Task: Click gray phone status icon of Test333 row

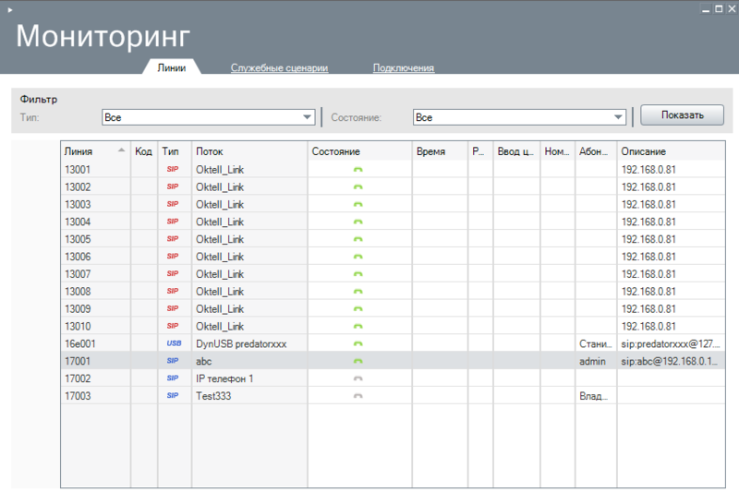Action: point(358,396)
